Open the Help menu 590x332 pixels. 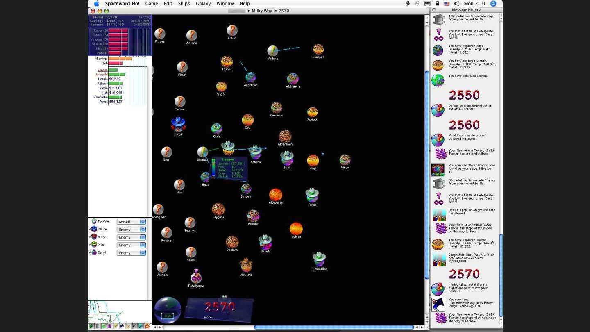(245, 3)
